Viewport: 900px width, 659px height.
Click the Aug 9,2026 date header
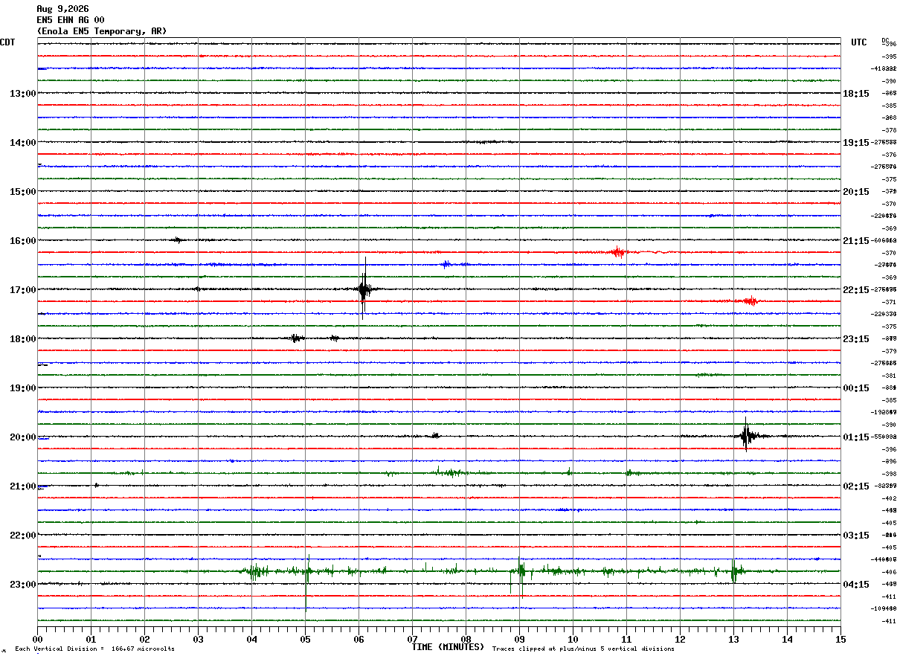click(x=62, y=9)
